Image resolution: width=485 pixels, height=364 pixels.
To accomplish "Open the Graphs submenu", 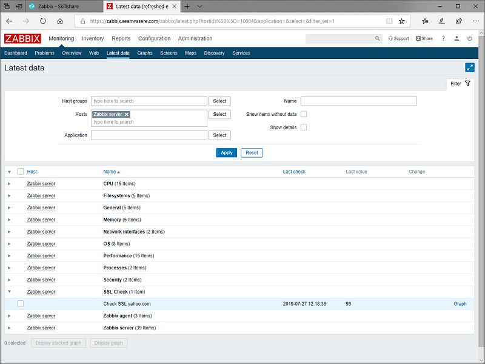I will click(x=145, y=53).
